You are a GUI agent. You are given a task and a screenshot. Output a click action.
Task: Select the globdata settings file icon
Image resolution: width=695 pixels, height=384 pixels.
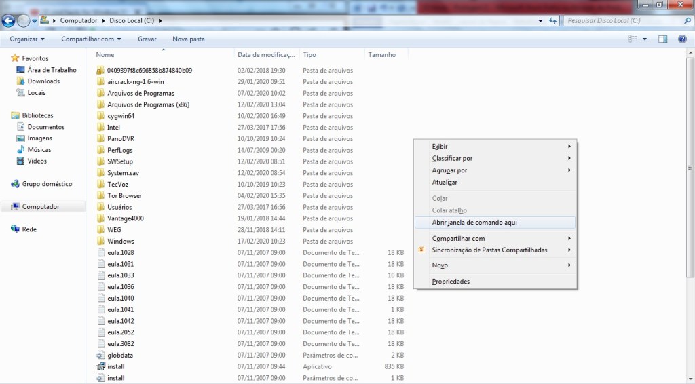[100, 355]
